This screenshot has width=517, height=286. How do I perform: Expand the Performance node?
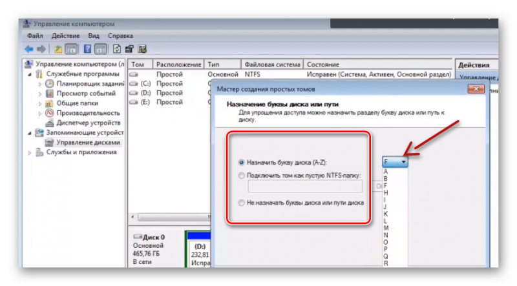click(39, 114)
